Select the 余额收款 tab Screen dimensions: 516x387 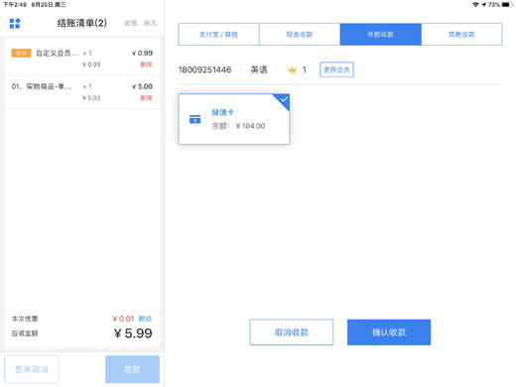(381, 34)
